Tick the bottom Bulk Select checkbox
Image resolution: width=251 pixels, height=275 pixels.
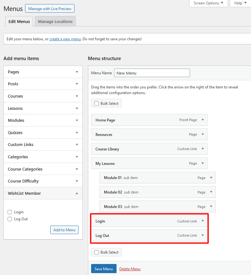pyautogui.click(x=96, y=252)
